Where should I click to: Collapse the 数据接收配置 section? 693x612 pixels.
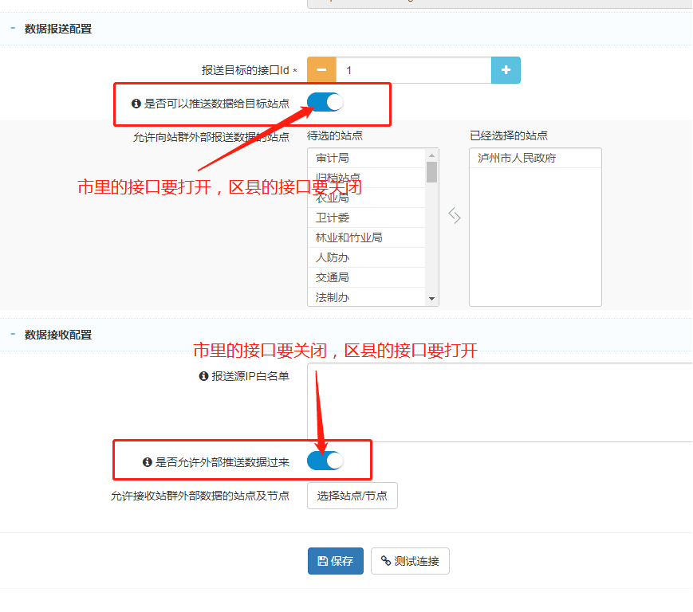14,335
